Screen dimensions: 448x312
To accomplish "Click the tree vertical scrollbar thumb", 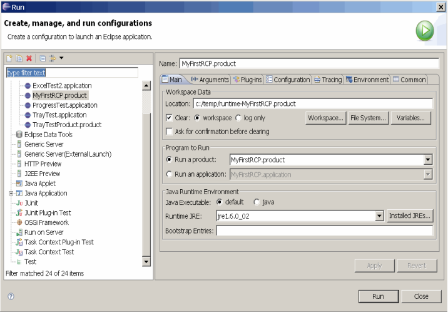I will (x=146, y=184).
